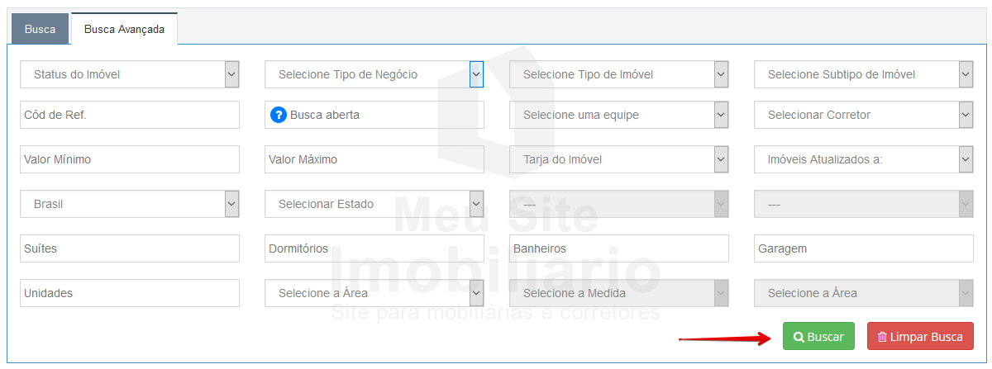Open the Selecione uma equipe dropdown
992x369 pixels.
pyautogui.click(x=618, y=115)
